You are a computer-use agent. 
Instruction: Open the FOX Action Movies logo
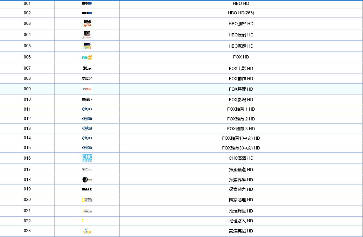coord(87,78)
